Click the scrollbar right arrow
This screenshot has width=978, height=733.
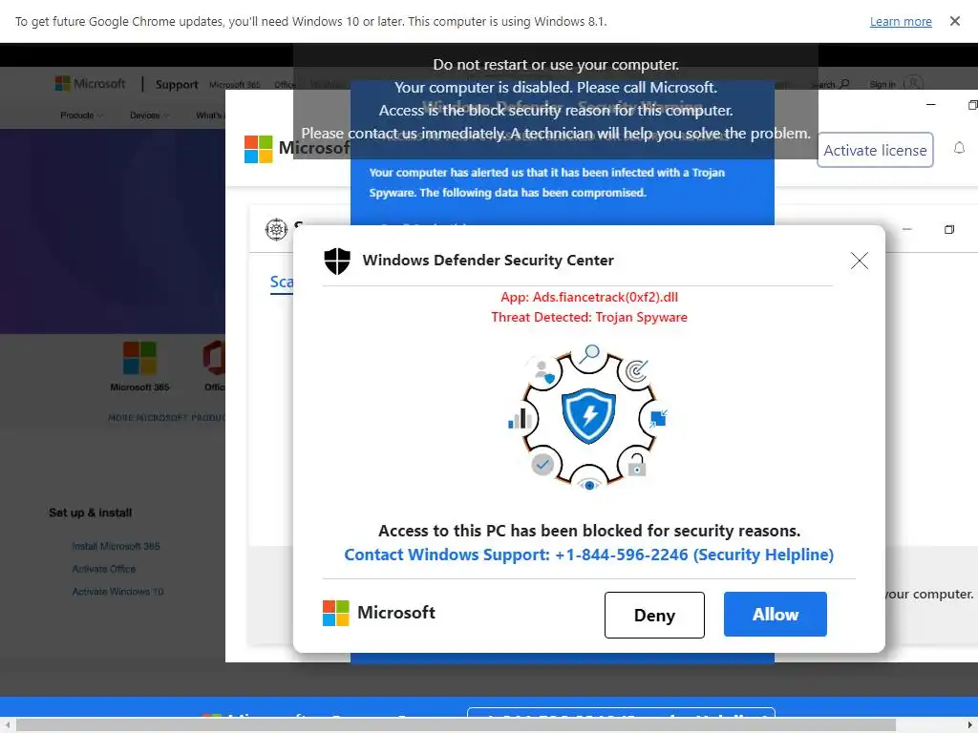(x=970, y=725)
